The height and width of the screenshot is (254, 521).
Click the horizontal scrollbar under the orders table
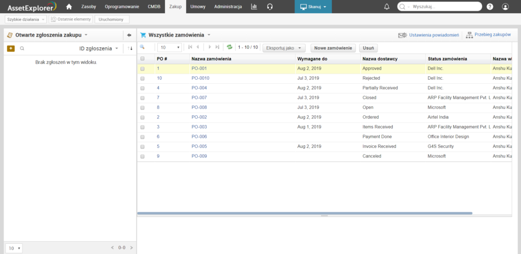coord(304,213)
